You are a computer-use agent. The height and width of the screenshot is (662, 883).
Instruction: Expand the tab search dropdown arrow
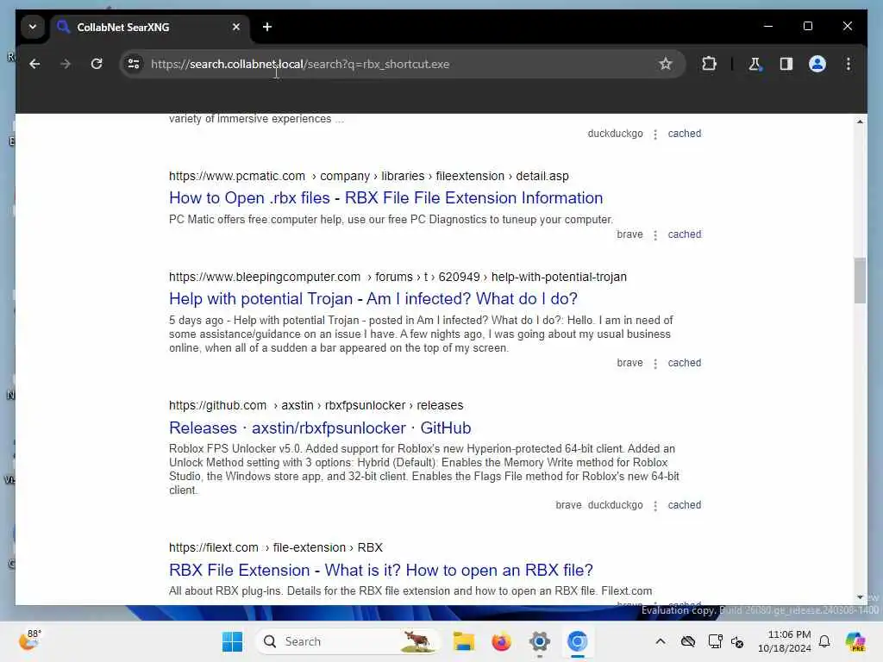(x=33, y=27)
